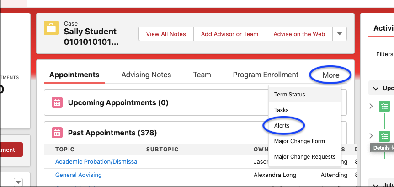Switch to the Team tab
This screenshot has width=394, height=187.
pyautogui.click(x=202, y=75)
